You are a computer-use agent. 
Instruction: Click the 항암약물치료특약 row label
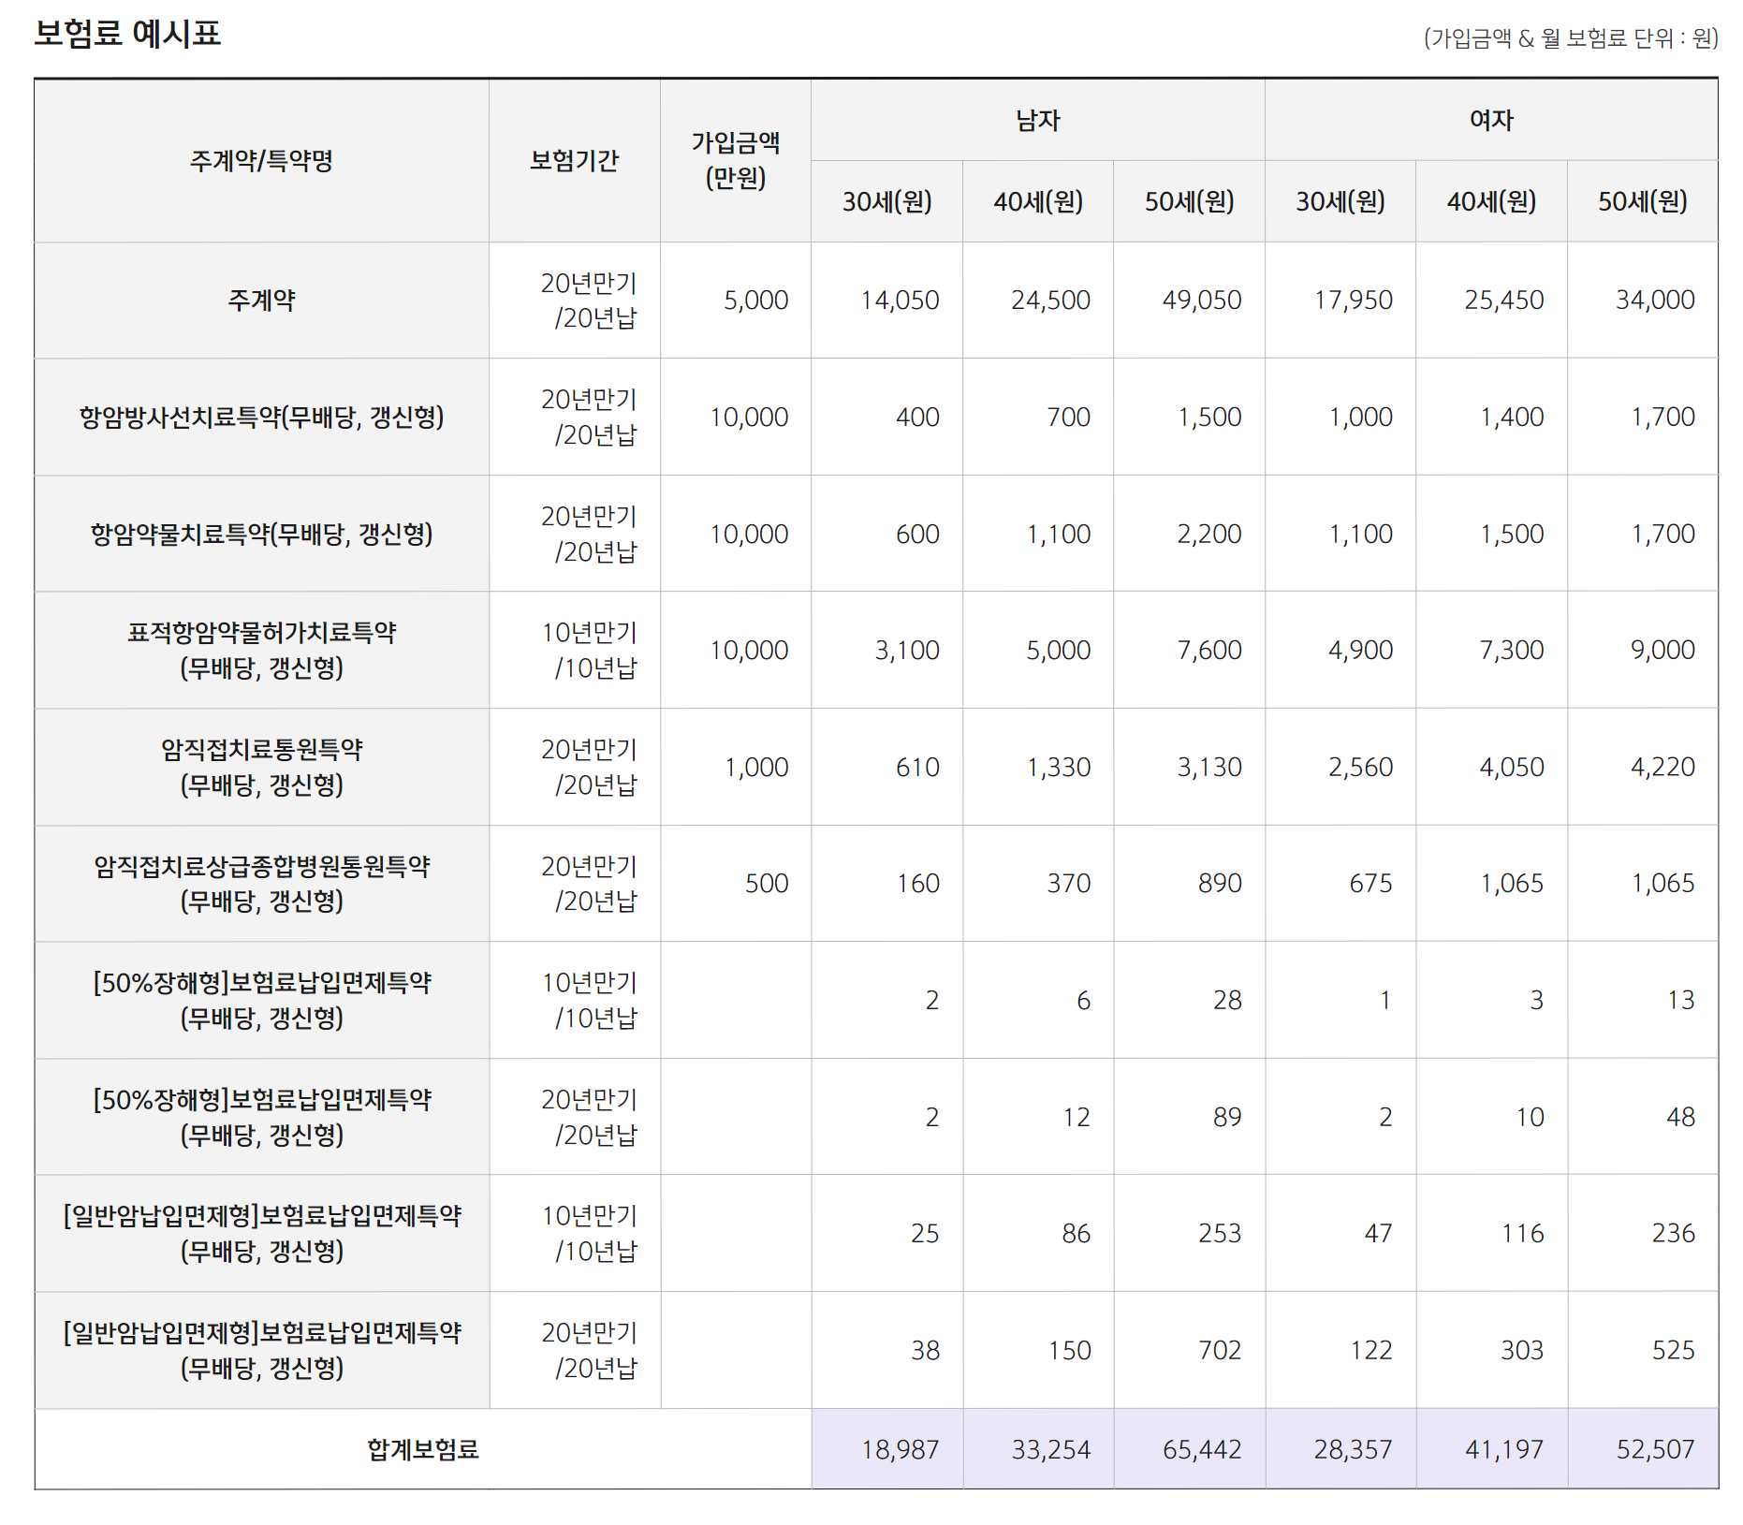pyautogui.click(x=260, y=534)
